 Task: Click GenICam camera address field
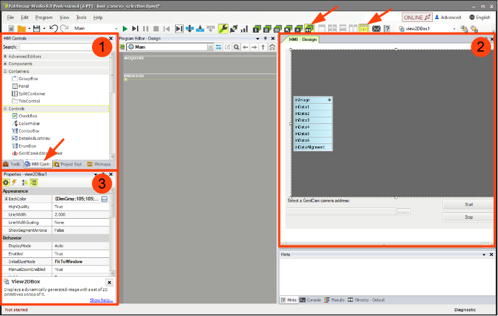click(x=341, y=212)
